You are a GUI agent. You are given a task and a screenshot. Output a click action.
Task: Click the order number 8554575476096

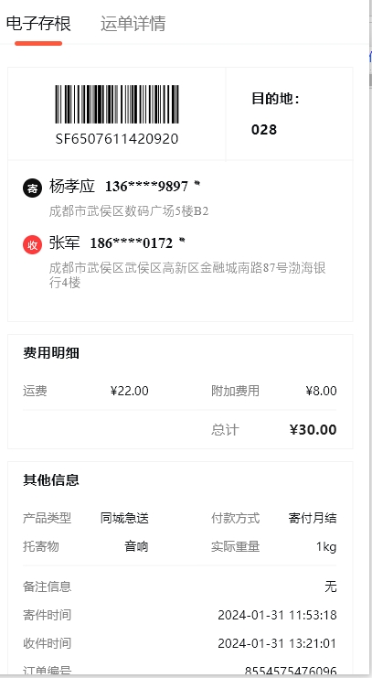pyautogui.click(x=291, y=671)
